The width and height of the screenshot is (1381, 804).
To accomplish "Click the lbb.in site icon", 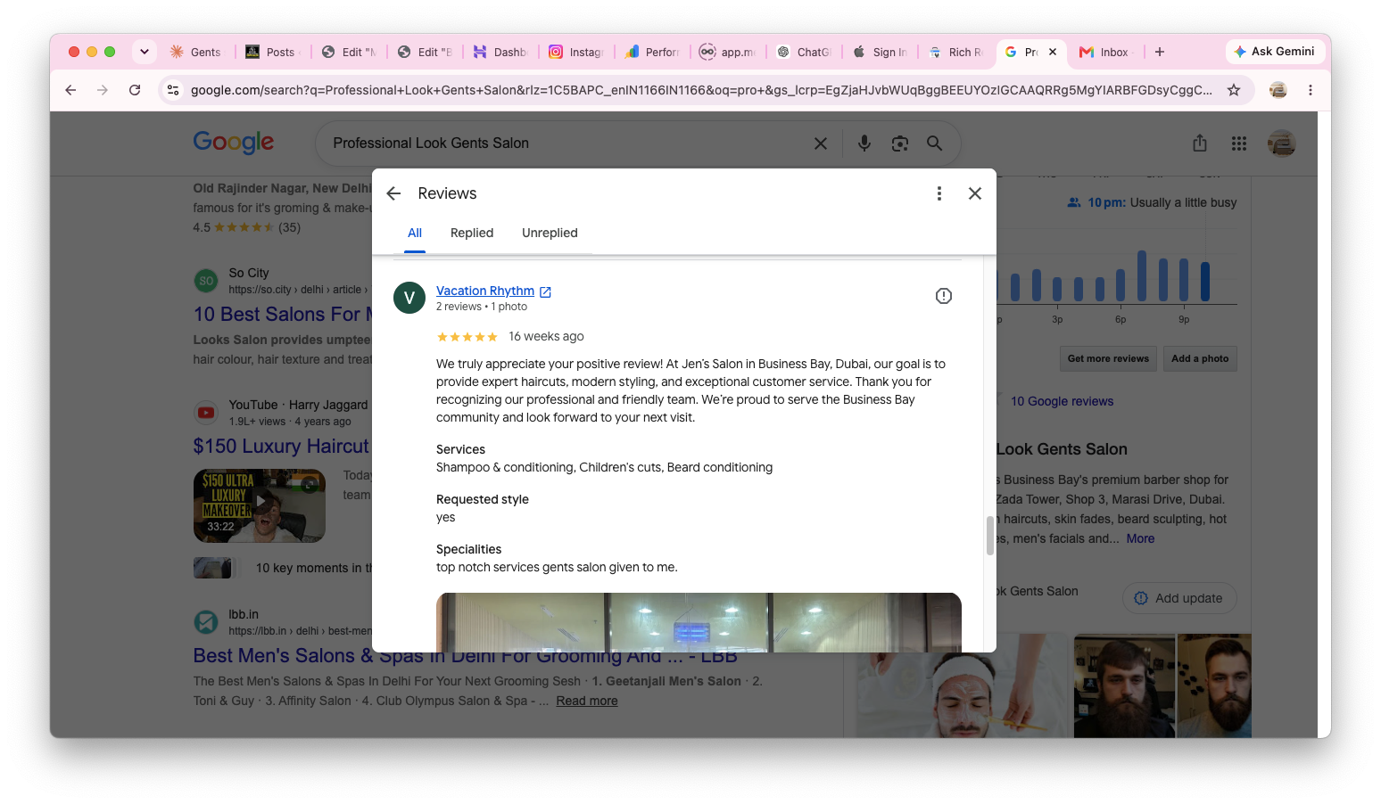I will pyautogui.click(x=206, y=622).
